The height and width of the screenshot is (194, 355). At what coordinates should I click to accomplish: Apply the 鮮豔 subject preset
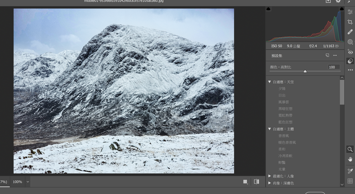tap(282, 162)
